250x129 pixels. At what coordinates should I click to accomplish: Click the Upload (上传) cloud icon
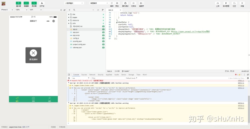point(218,3)
